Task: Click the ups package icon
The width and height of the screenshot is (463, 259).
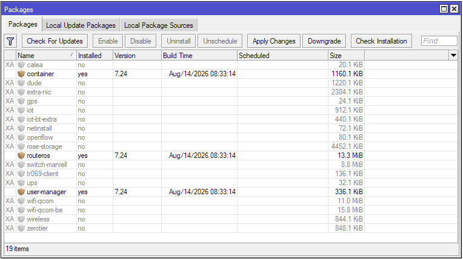Action: [21, 183]
